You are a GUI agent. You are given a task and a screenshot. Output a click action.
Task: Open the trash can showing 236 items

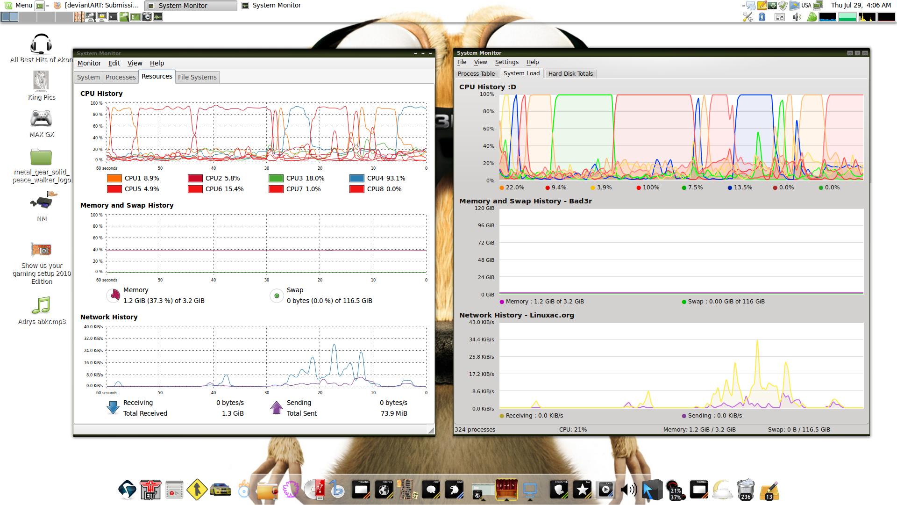point(745,490)
